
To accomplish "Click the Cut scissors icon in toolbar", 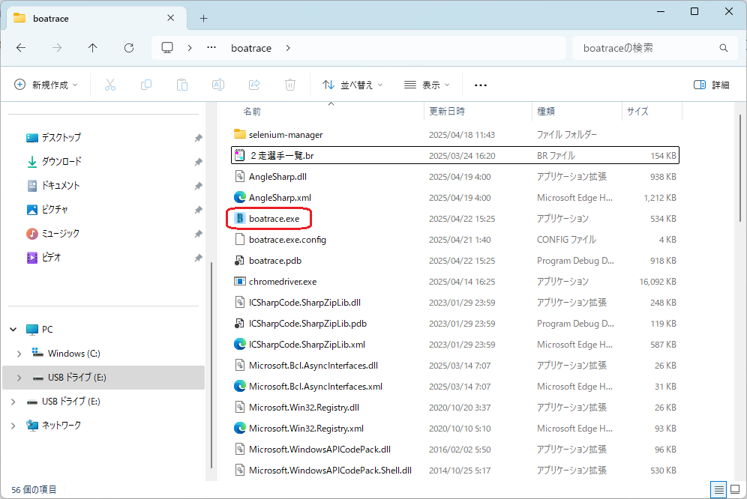I will pyautogui.click(x=110, y=85).
